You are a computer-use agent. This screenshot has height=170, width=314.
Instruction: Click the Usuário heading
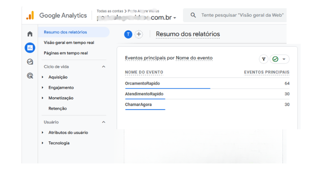click(51, 122)
